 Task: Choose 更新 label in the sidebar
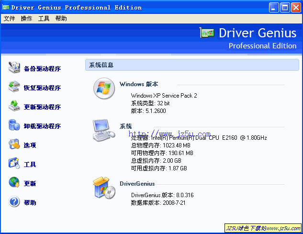tap(30, 183)
